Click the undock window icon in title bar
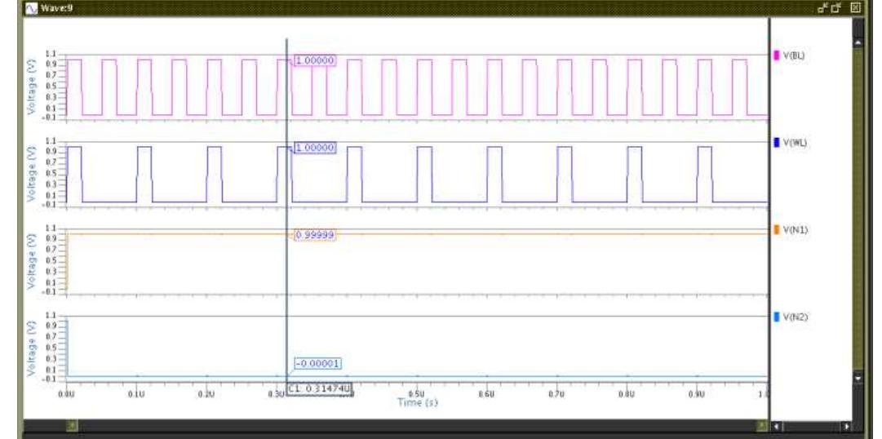Screen dimensions: 882x439 click(823, 7)
